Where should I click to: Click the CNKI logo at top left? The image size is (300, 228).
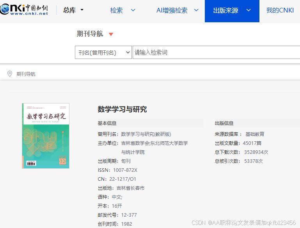coord(24,10)
